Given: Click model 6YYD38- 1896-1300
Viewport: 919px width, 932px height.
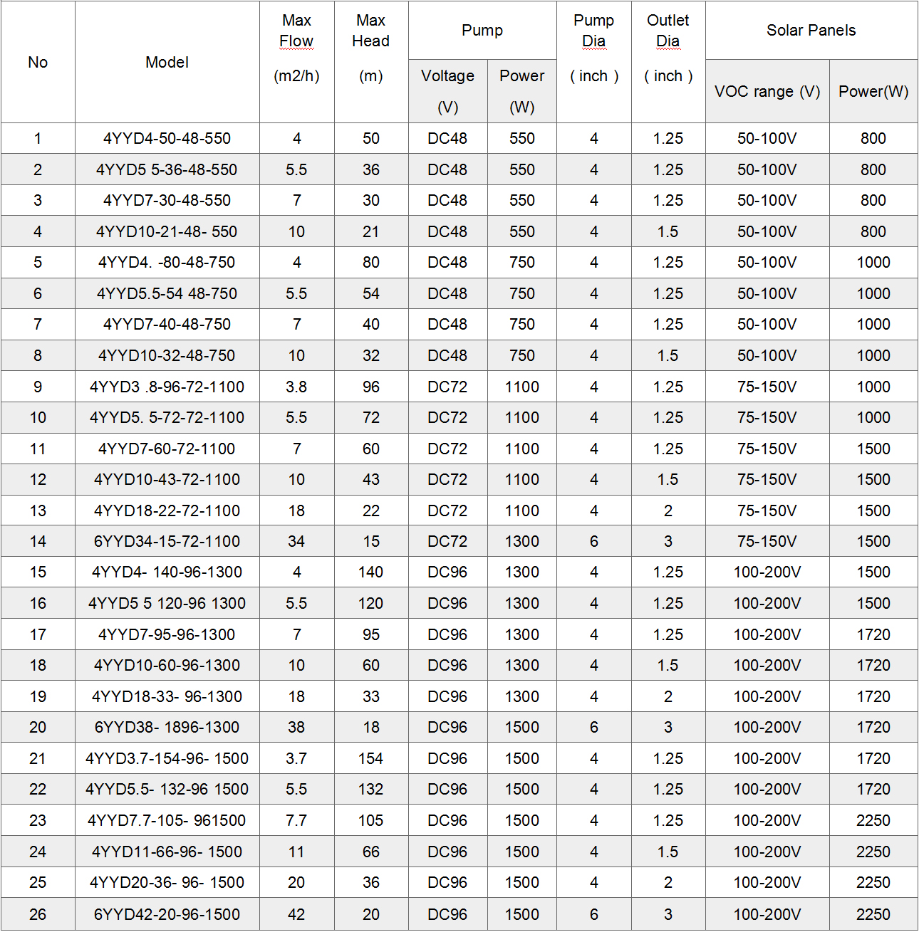Looking at the screenshot, I should pos(167,727).
